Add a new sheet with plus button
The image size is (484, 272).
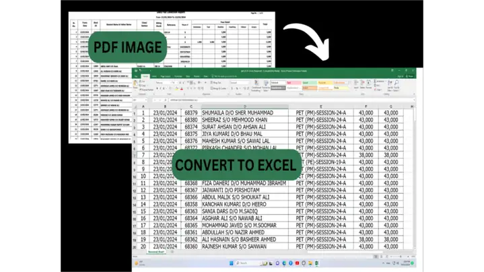click(172, 252)
